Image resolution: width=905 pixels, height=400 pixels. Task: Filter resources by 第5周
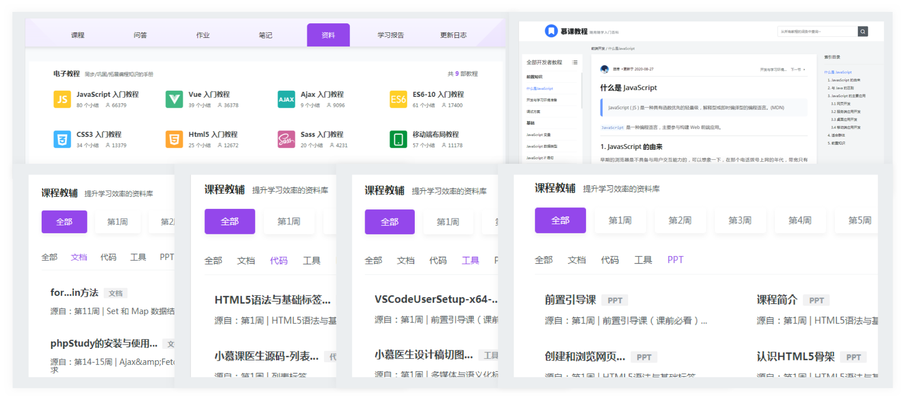859,220
